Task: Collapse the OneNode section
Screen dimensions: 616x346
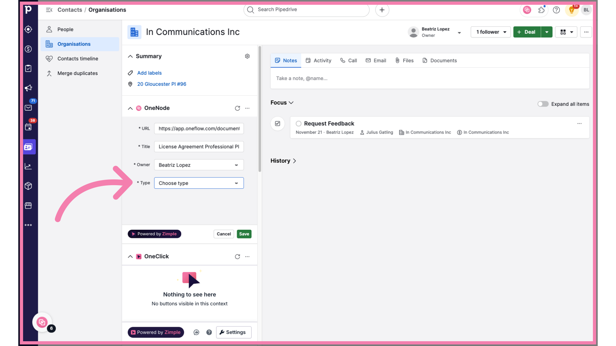Action: pyautogui.click(x=130, y=108)
